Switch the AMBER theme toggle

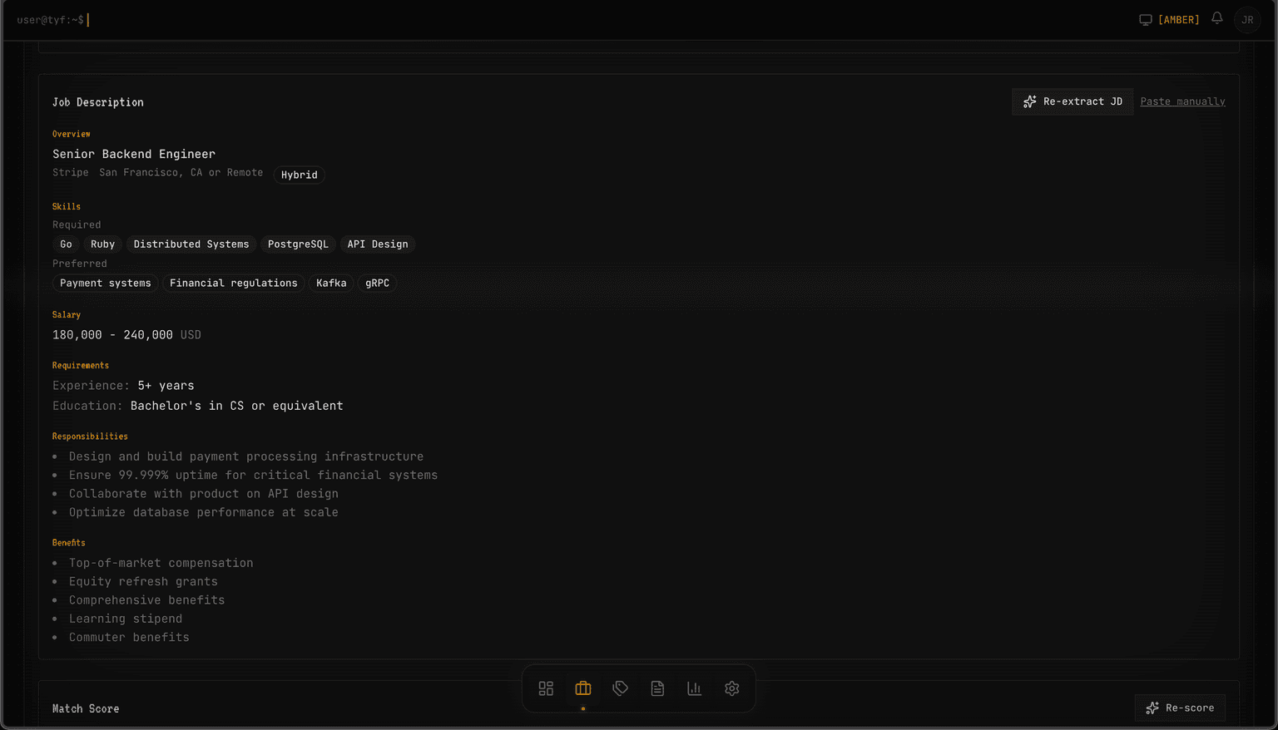point(1178,20)
